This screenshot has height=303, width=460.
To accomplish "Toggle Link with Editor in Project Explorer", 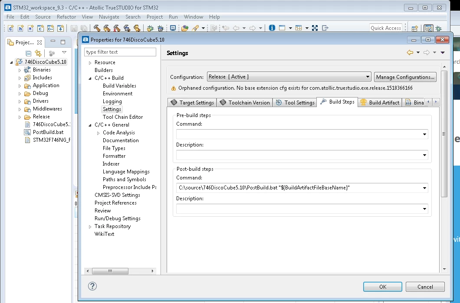I will (38, 53).
